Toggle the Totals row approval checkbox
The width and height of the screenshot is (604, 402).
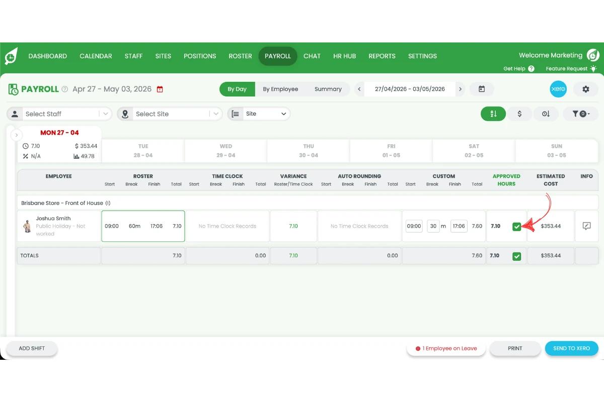click(516, 256)
